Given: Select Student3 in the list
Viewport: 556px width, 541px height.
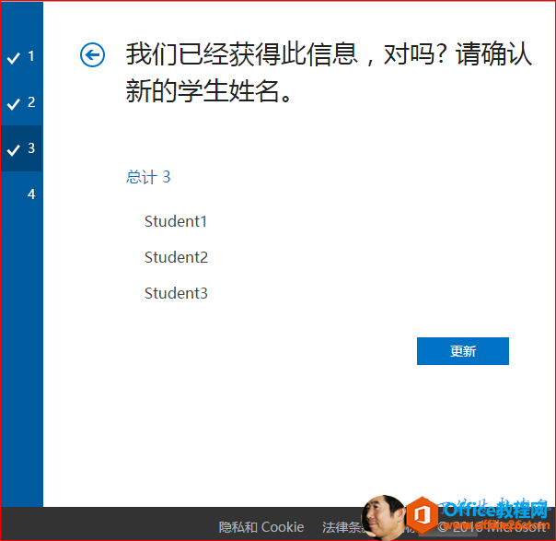Looking at the screenshot, I should [176, 293].
